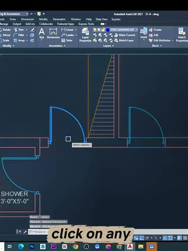Open the workspace switcher dropdown

tap(27, 14)
